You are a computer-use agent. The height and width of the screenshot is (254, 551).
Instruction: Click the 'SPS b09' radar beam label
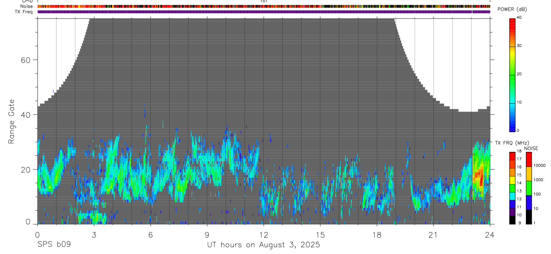pyautogui.click(x=53, y=245)
